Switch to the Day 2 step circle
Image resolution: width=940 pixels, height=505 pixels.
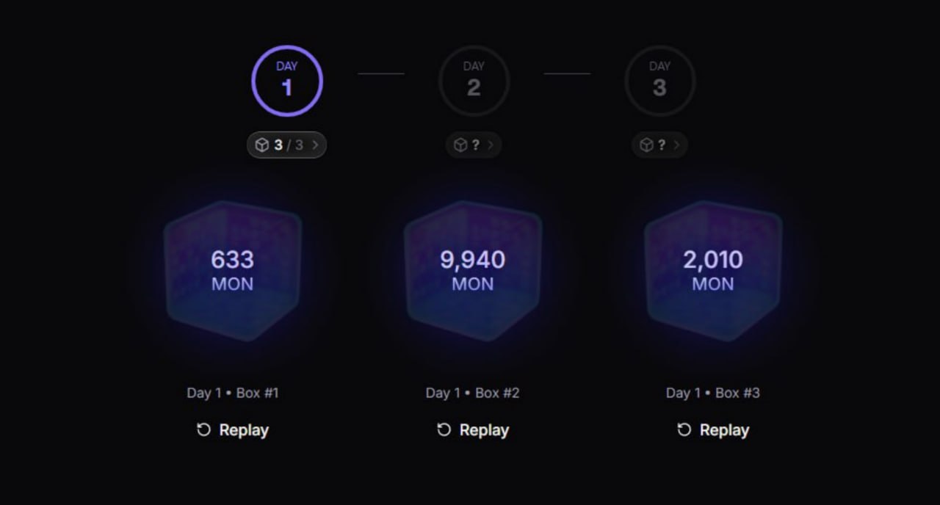tap(474, 81)
